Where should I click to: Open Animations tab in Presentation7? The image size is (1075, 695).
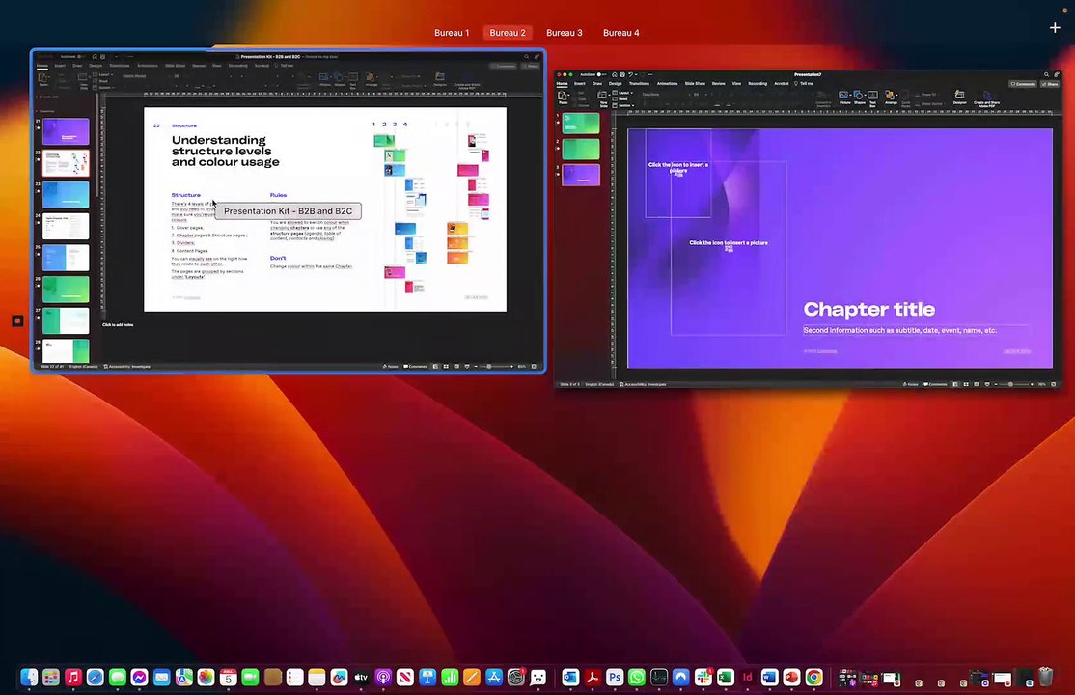point(668,84)
